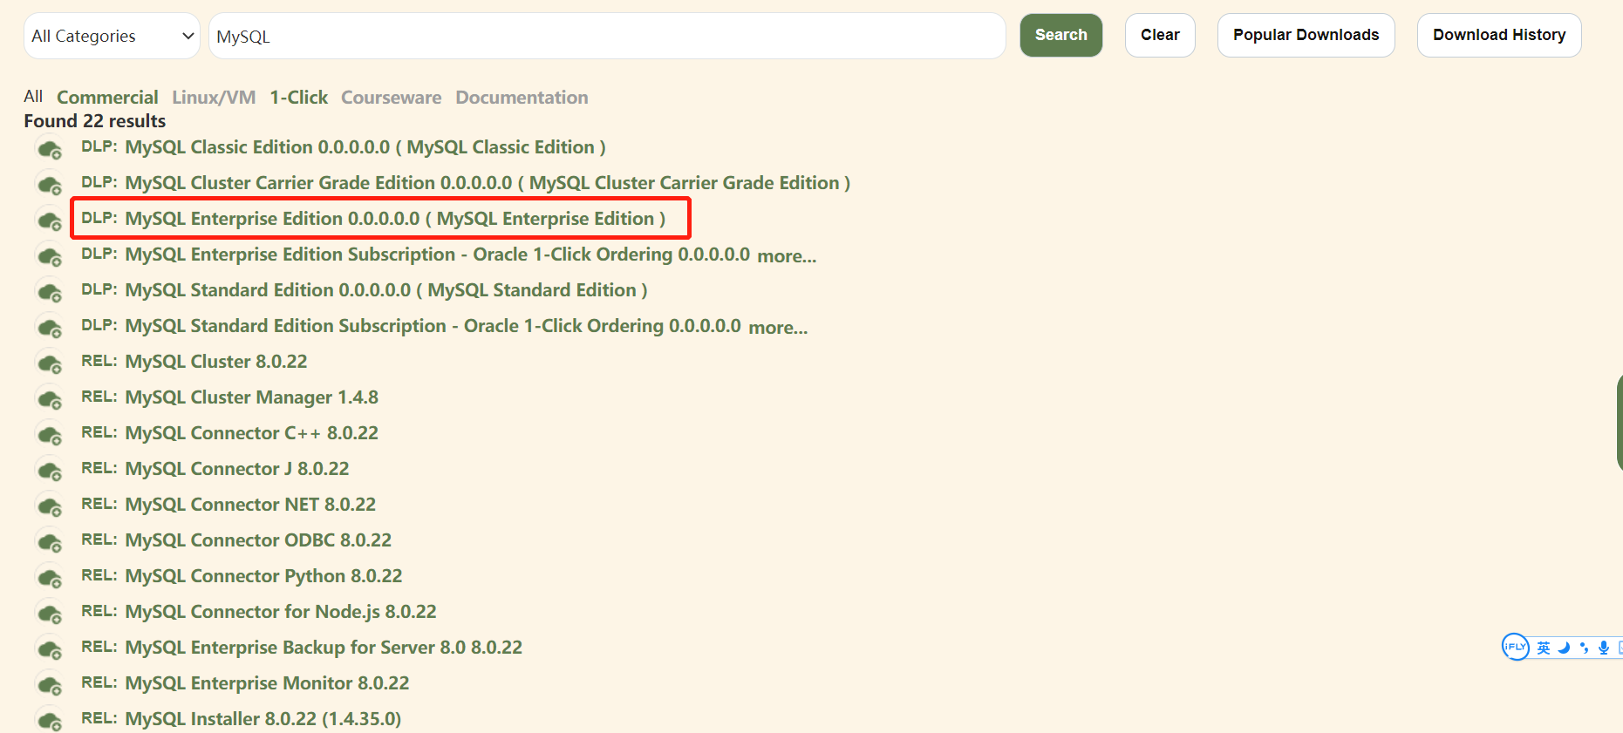Switch to the 1-Click filter tab
The image size is (1623, 733).
(x=298, y=98)
